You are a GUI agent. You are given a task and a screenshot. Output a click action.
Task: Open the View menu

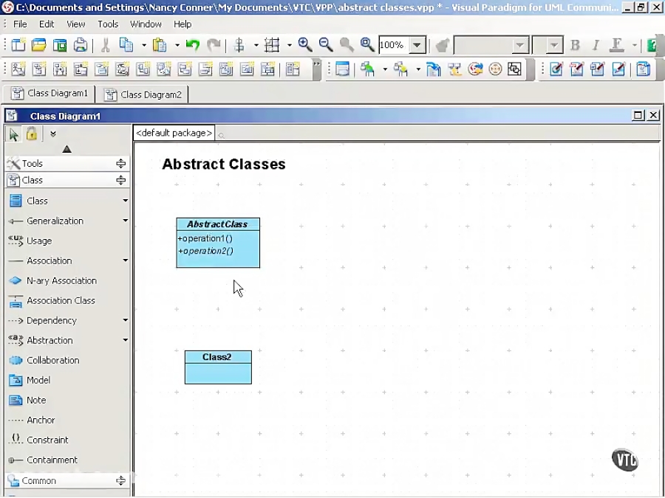76,24
